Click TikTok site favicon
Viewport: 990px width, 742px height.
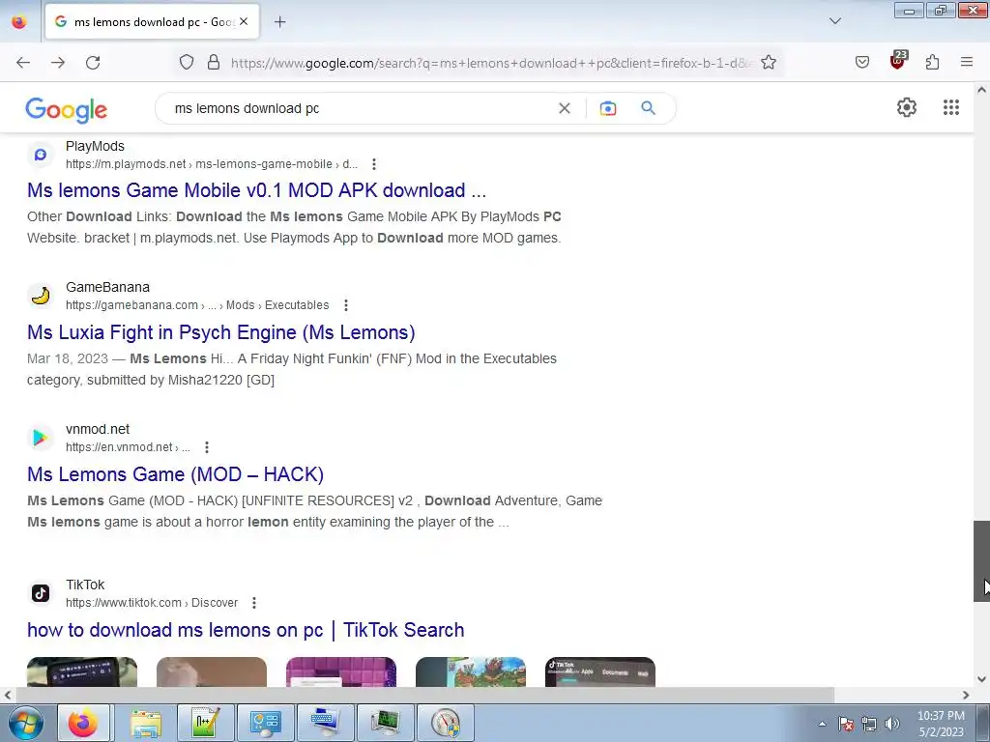pos(41,593)
